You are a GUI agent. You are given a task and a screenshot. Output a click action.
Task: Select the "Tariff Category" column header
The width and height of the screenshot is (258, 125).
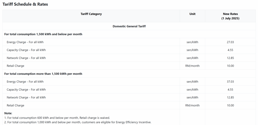[91, 14]
